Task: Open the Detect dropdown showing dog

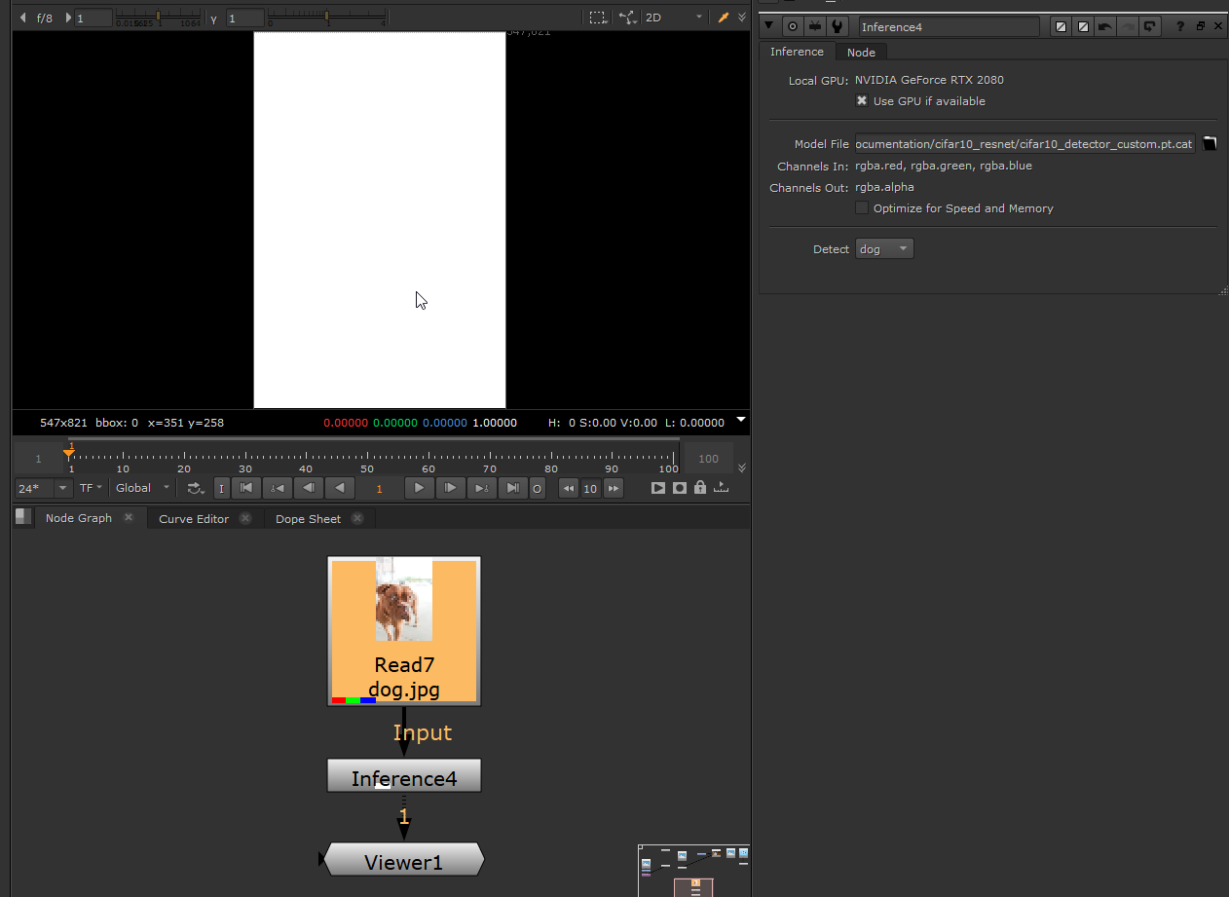Action: pyautogui.click(x=883, y=247)
